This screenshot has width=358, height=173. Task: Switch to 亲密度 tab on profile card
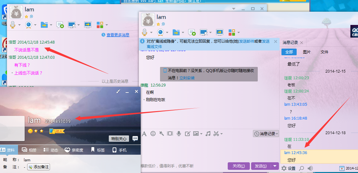pyautogui.click(x=74, y=150)
